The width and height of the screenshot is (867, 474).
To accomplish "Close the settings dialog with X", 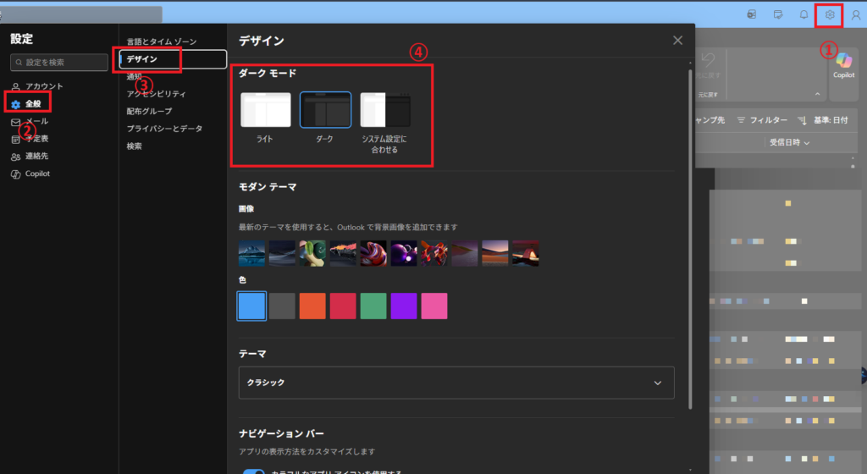I will [677, 40].
